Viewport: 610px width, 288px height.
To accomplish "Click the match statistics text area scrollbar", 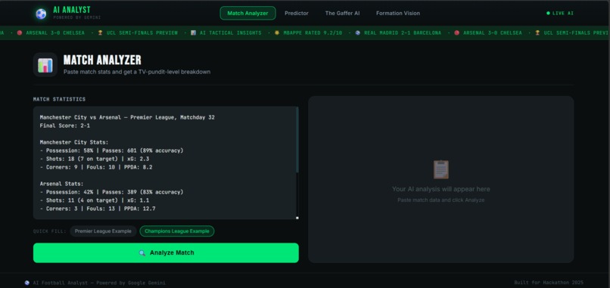I will 297,140.
